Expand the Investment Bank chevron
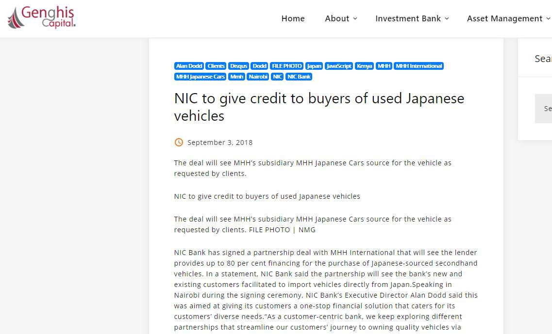The height and width of the screenshot is (334, 552). (447, 18)
